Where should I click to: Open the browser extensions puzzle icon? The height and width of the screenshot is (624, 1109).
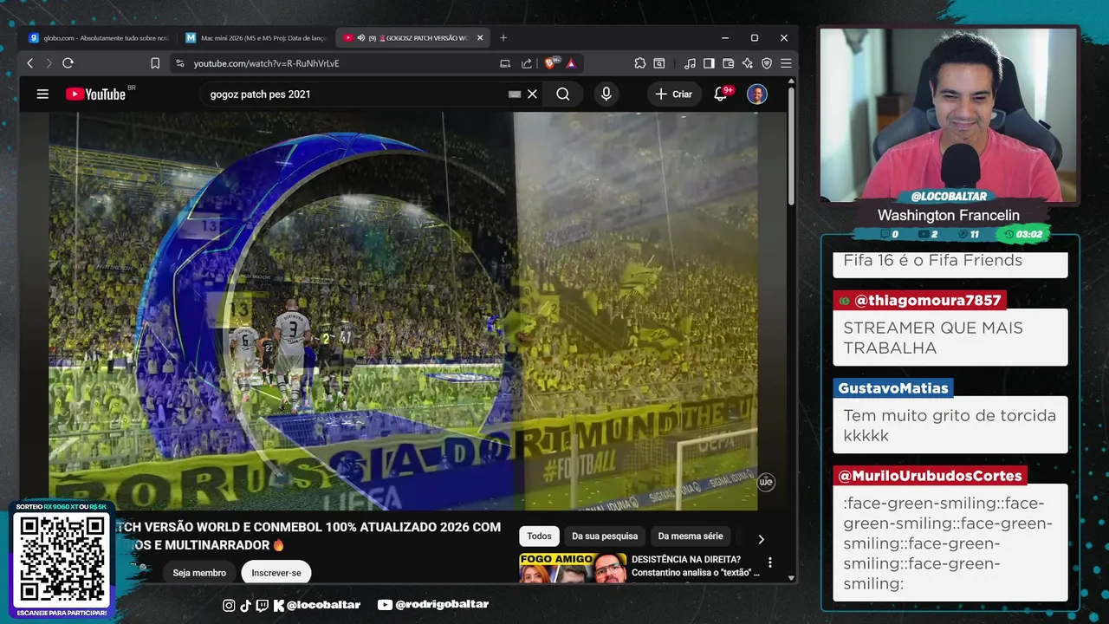pyautogui.click(x=640, y=63)
